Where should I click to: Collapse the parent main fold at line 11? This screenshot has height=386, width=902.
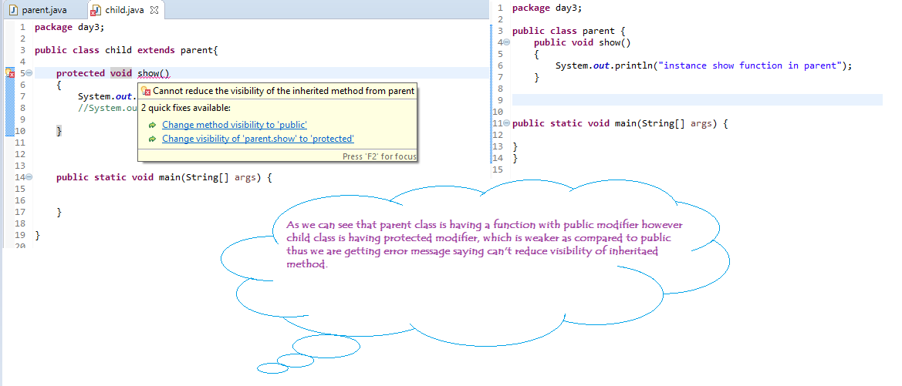click(507, 123)
